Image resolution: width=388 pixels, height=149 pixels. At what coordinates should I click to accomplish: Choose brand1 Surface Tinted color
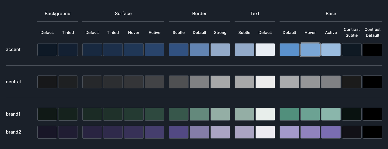113,114
